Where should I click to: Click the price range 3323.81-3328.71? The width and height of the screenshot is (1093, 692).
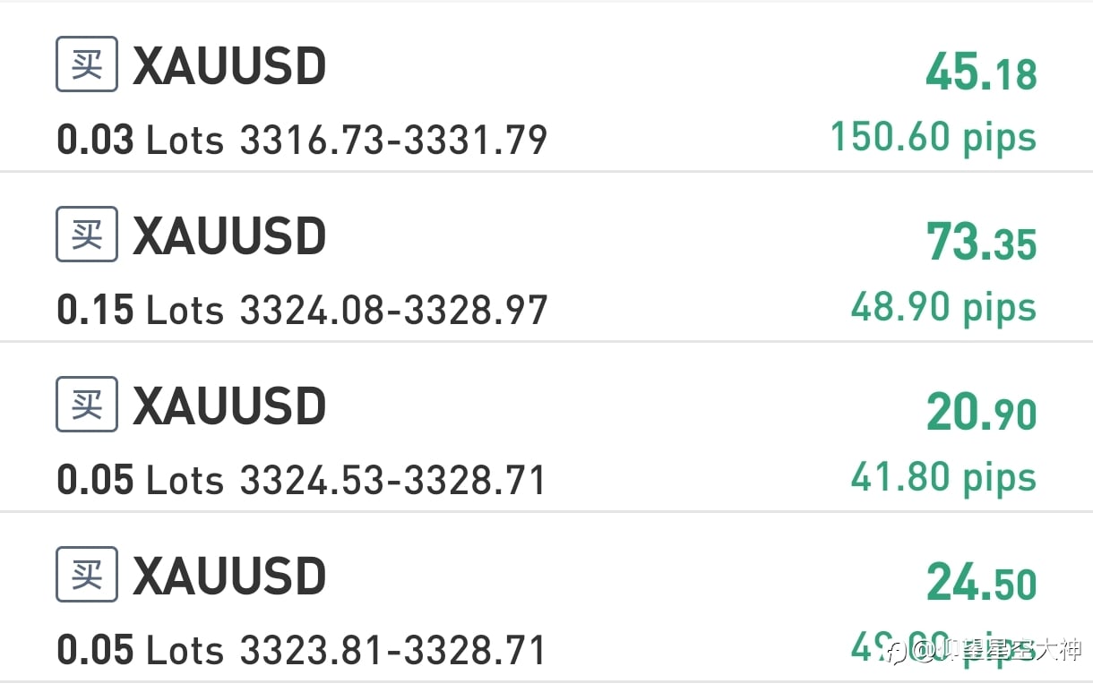click(393, 651)
